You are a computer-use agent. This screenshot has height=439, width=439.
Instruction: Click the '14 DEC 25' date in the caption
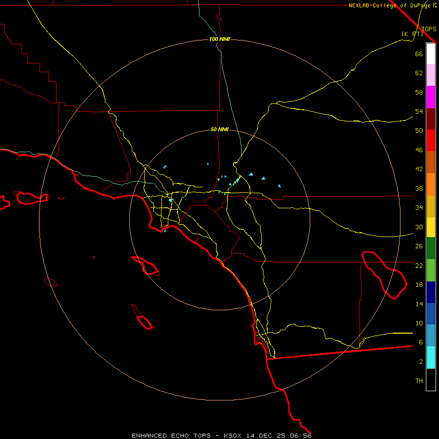coord(266,436)
